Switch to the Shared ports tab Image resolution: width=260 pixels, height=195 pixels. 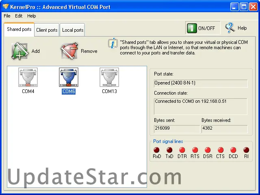19,29
